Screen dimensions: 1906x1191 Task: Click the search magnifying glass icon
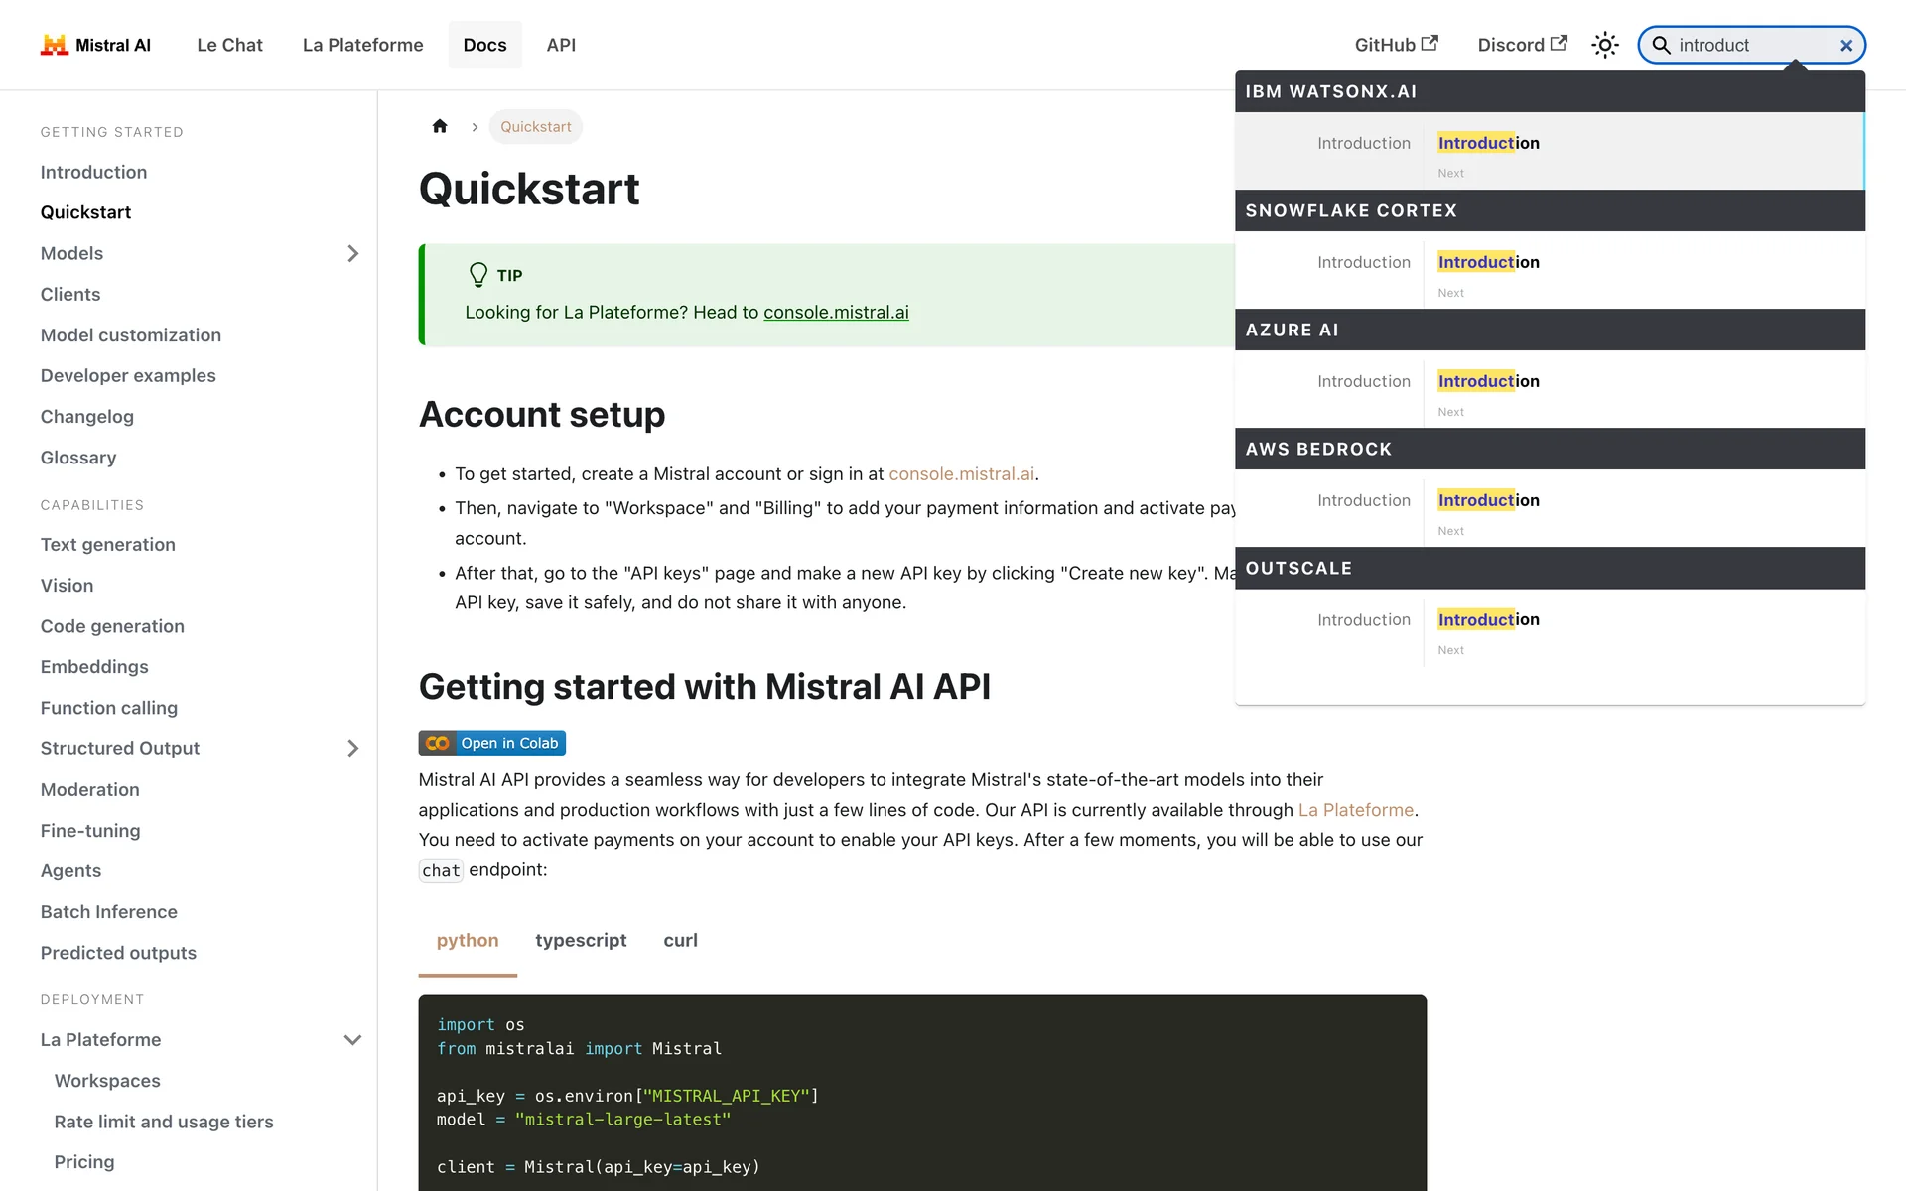(1661, 45)
